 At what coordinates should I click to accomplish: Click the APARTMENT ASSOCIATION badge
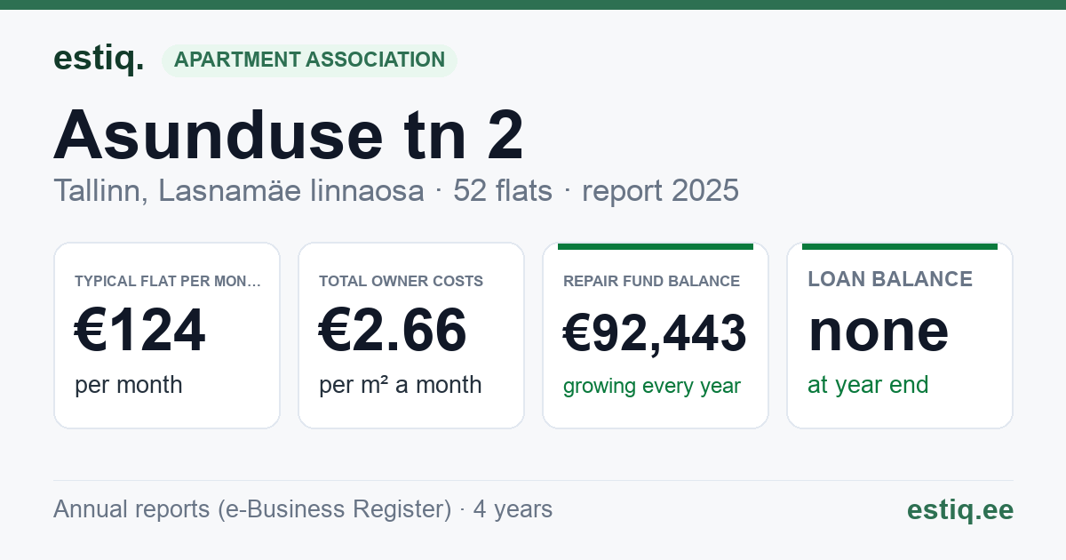(309, 60)
